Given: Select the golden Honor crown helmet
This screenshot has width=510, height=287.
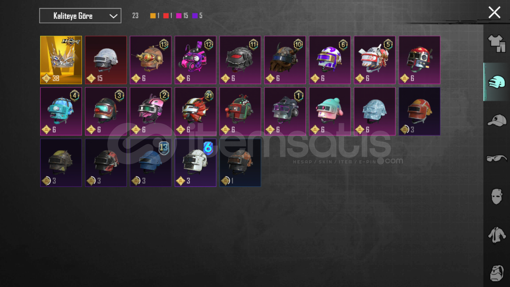Looking at the screenshot, I should pos(61,60).
